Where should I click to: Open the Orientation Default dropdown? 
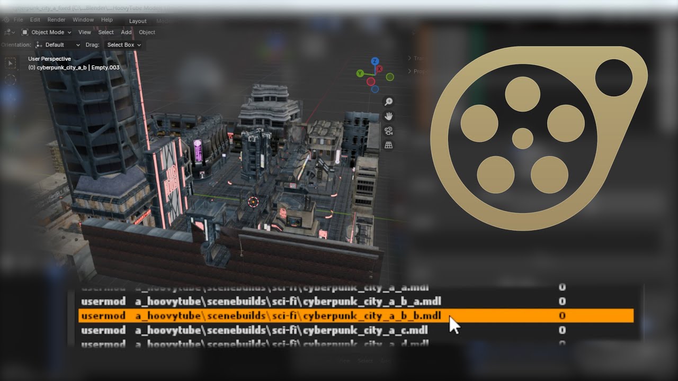(57, 45)
